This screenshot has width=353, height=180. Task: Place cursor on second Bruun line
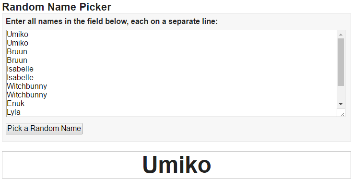click(17, 60)
